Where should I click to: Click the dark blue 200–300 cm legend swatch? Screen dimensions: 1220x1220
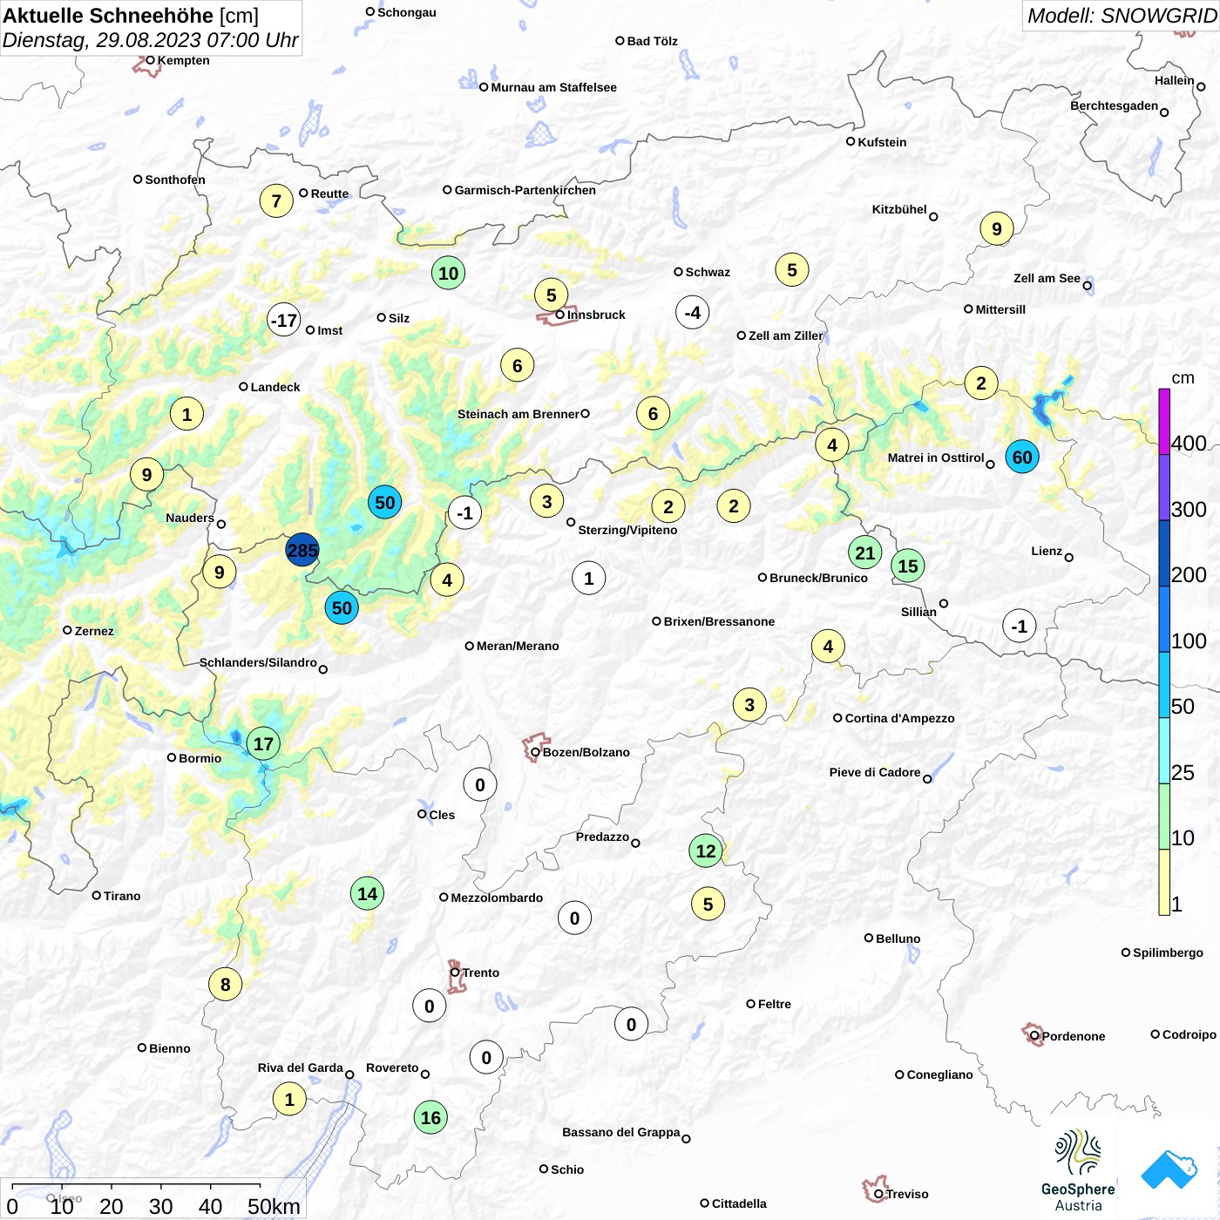click(x=1164, y=553)
